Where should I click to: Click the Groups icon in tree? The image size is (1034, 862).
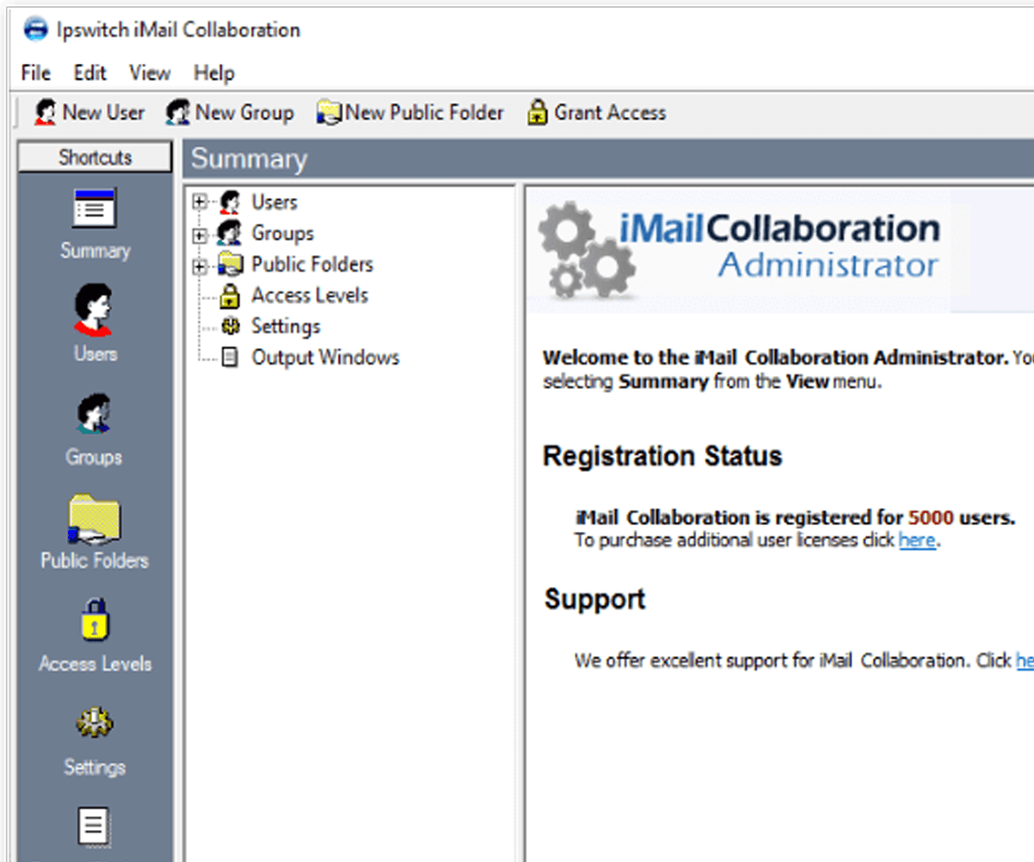(229, 234)
